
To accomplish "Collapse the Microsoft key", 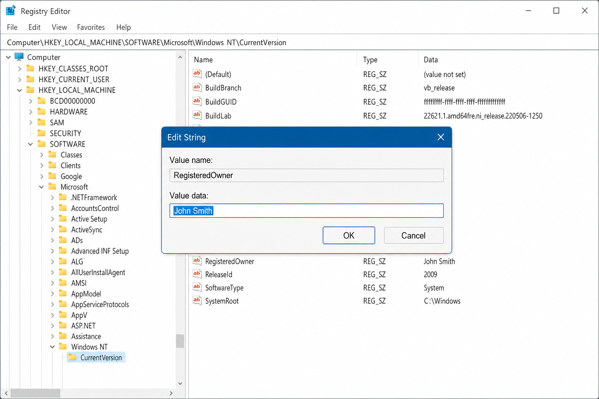I will tap(41, 187).
